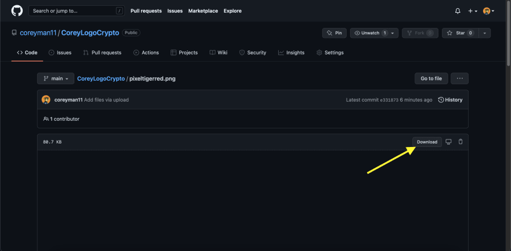Image resolution: width=511 pixels, height=251 pixels.
Task: Switch to the Settings tab
Action: [x=330, y=52]
